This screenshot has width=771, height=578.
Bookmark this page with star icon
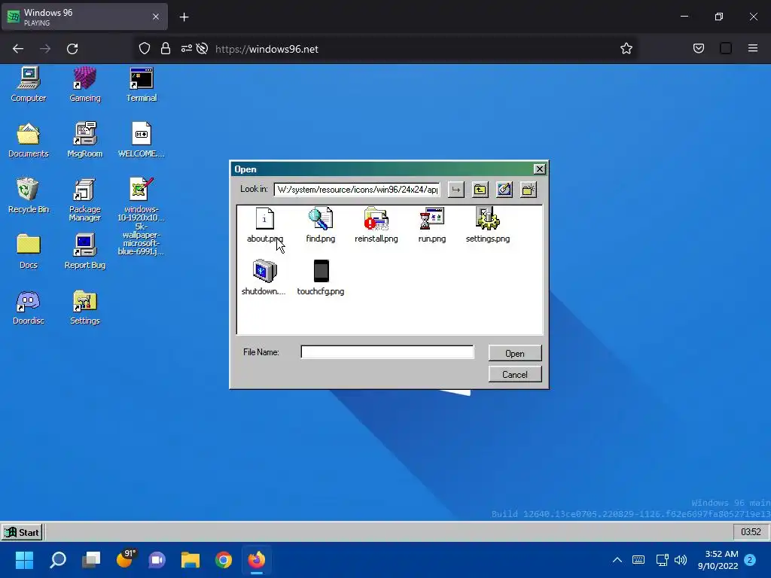pos(626,49)
